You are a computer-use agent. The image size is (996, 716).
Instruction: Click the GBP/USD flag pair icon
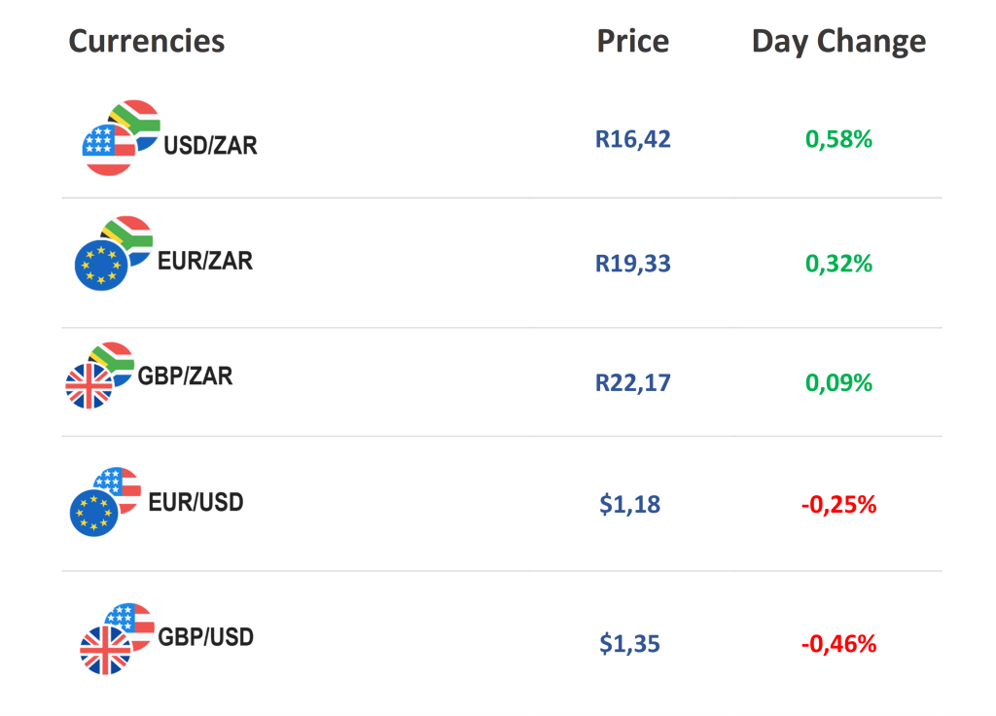point(117,637)
